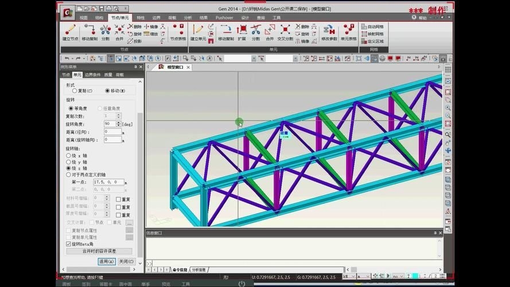
Task: Open the 交叉分割 (Intersect Divide) tool
Action: pyautogui.click(x=285, y=33)
